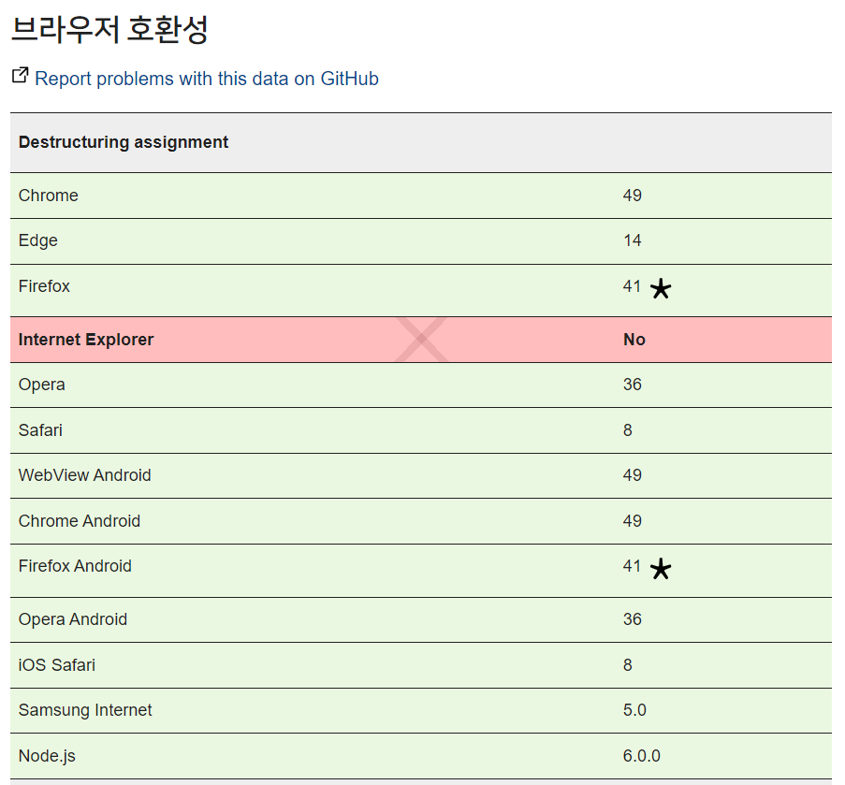The height and width of the screenshot is (785, 845).
Task: Select the Chrome Android row label
Action: 80,521
